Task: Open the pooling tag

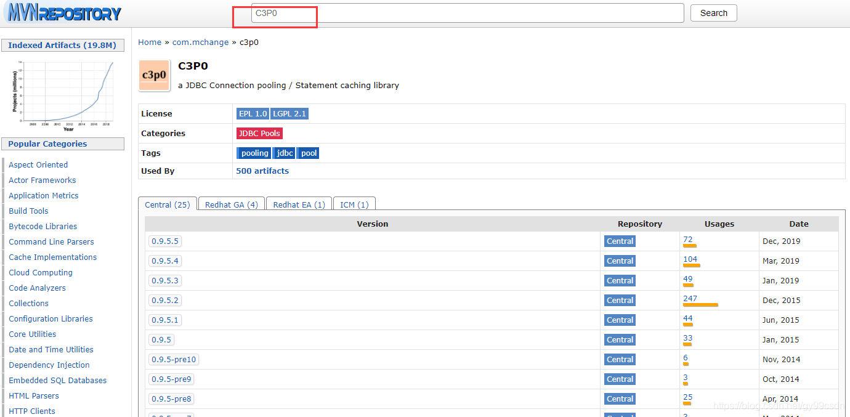Action: [254, 153]
